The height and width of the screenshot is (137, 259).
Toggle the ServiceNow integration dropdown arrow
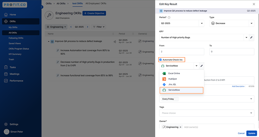pyautogui.click(x=196, y=66)
